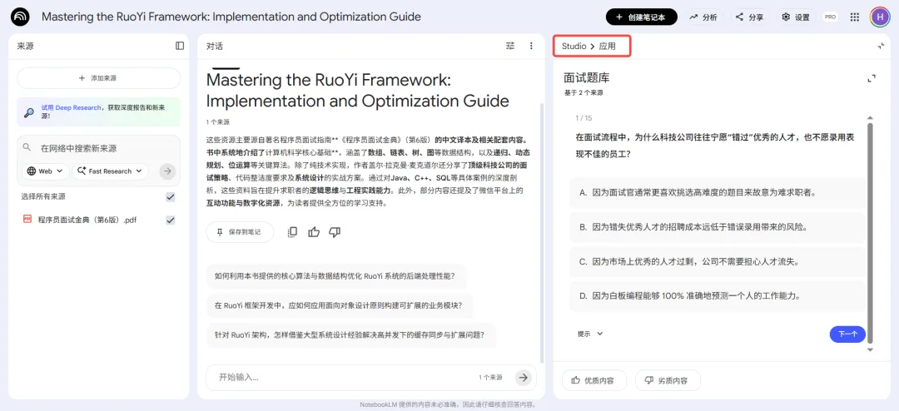Open the Fast Research dropdown

pyautogui.click(x=110, y=171)
